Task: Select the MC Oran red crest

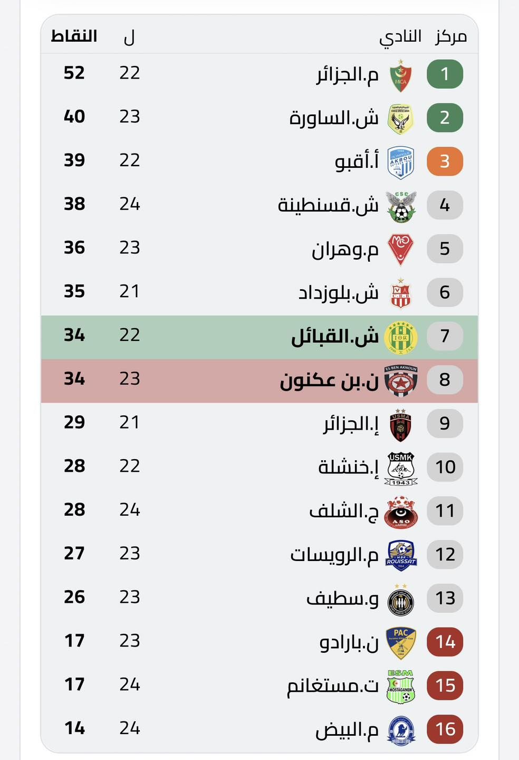Action: click(400, 249)
